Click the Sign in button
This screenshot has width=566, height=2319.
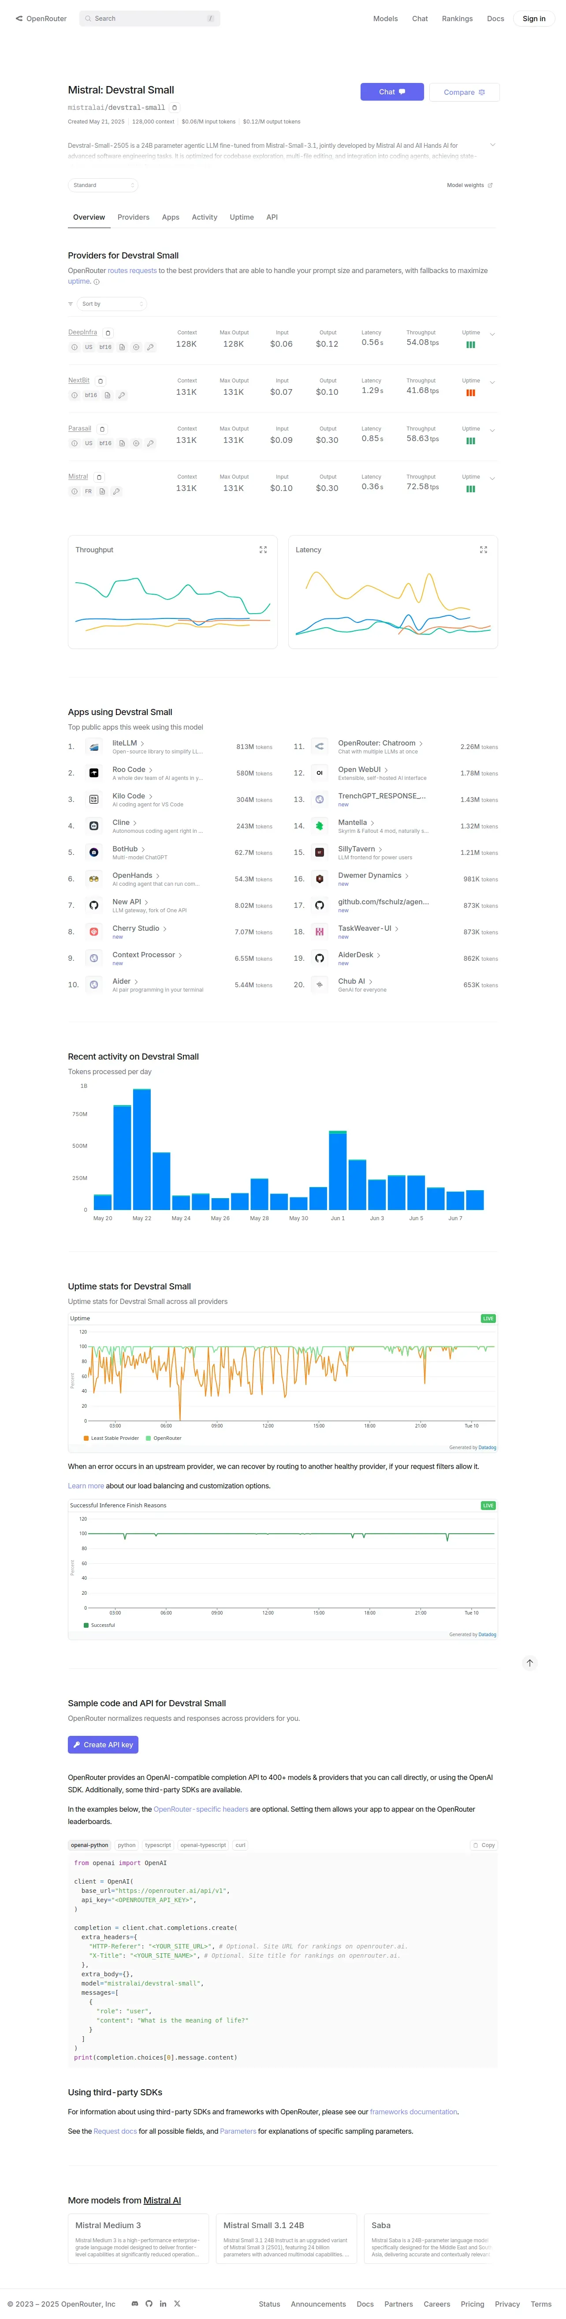(x=534, y=18)
